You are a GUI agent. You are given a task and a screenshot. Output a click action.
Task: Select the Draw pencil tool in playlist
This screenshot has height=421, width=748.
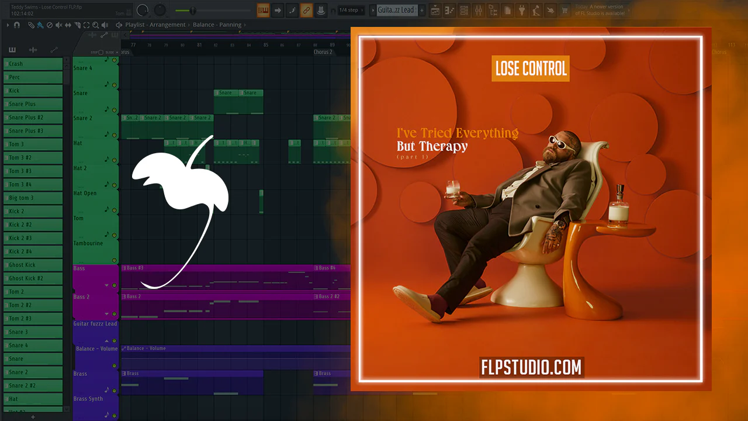(x=32, y=25)
